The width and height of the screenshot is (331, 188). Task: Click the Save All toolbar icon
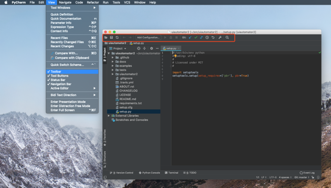click(111, 37)
